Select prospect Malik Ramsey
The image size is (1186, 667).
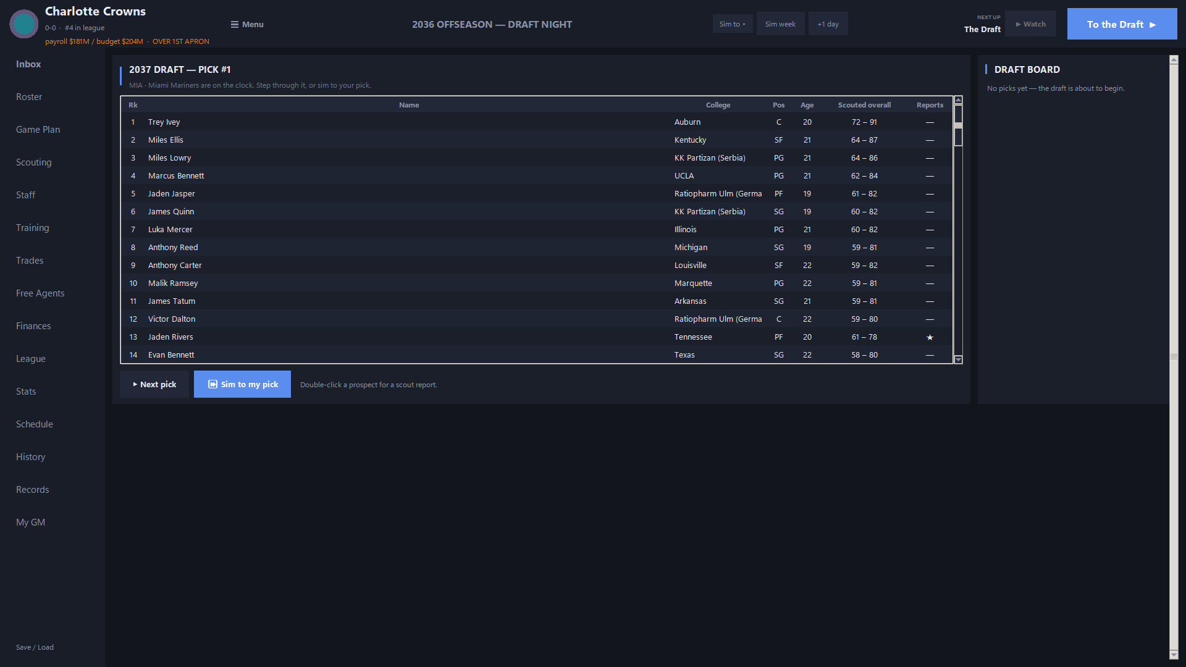pos(536,283)
